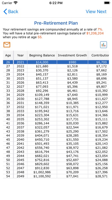Tap the orange email envelope icon
The height and width of the screenshot is (200, 112).
(x=7, y=45)
